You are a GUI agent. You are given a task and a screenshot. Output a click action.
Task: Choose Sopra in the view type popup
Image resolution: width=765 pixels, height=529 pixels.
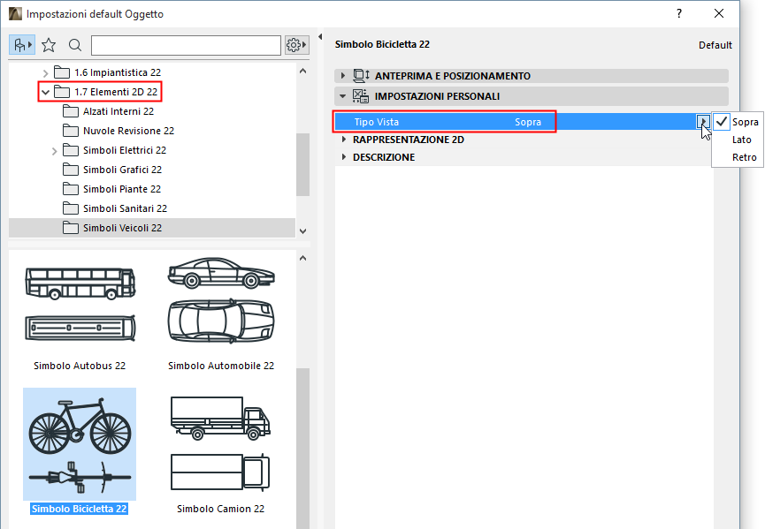[738, 122]
